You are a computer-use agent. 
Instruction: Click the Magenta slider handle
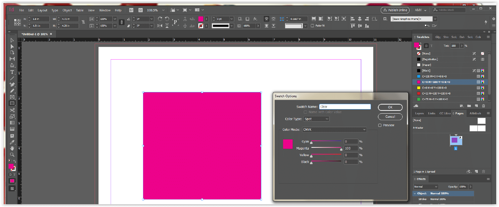tap(341, 149)
